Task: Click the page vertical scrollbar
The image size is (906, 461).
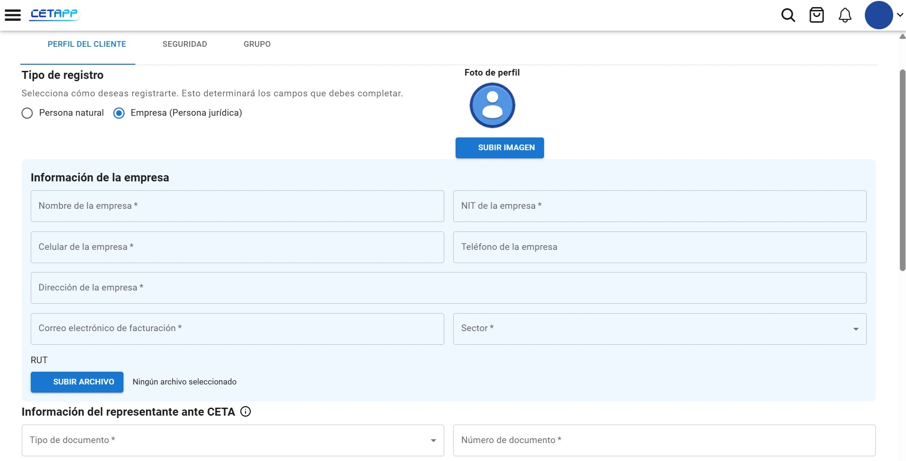Action: 902,170
